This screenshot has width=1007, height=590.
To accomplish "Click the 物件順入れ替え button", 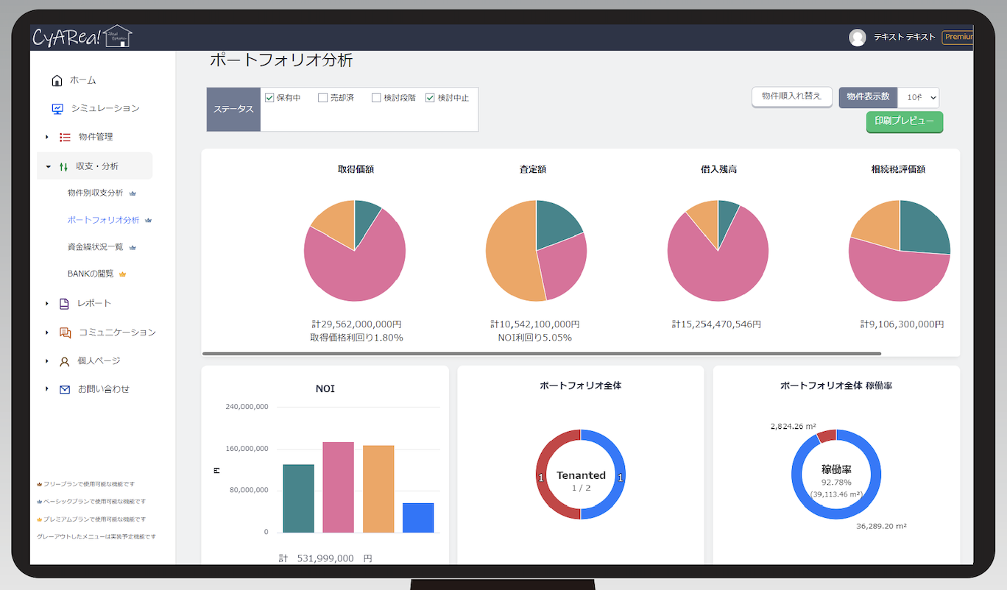I will pyautogui.click(x=791, y=96).
